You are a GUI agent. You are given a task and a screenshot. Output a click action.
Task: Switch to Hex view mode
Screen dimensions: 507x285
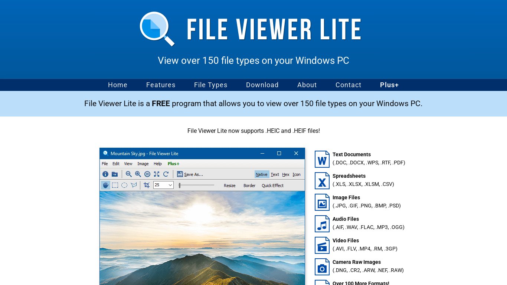click(x=286, y=174)
